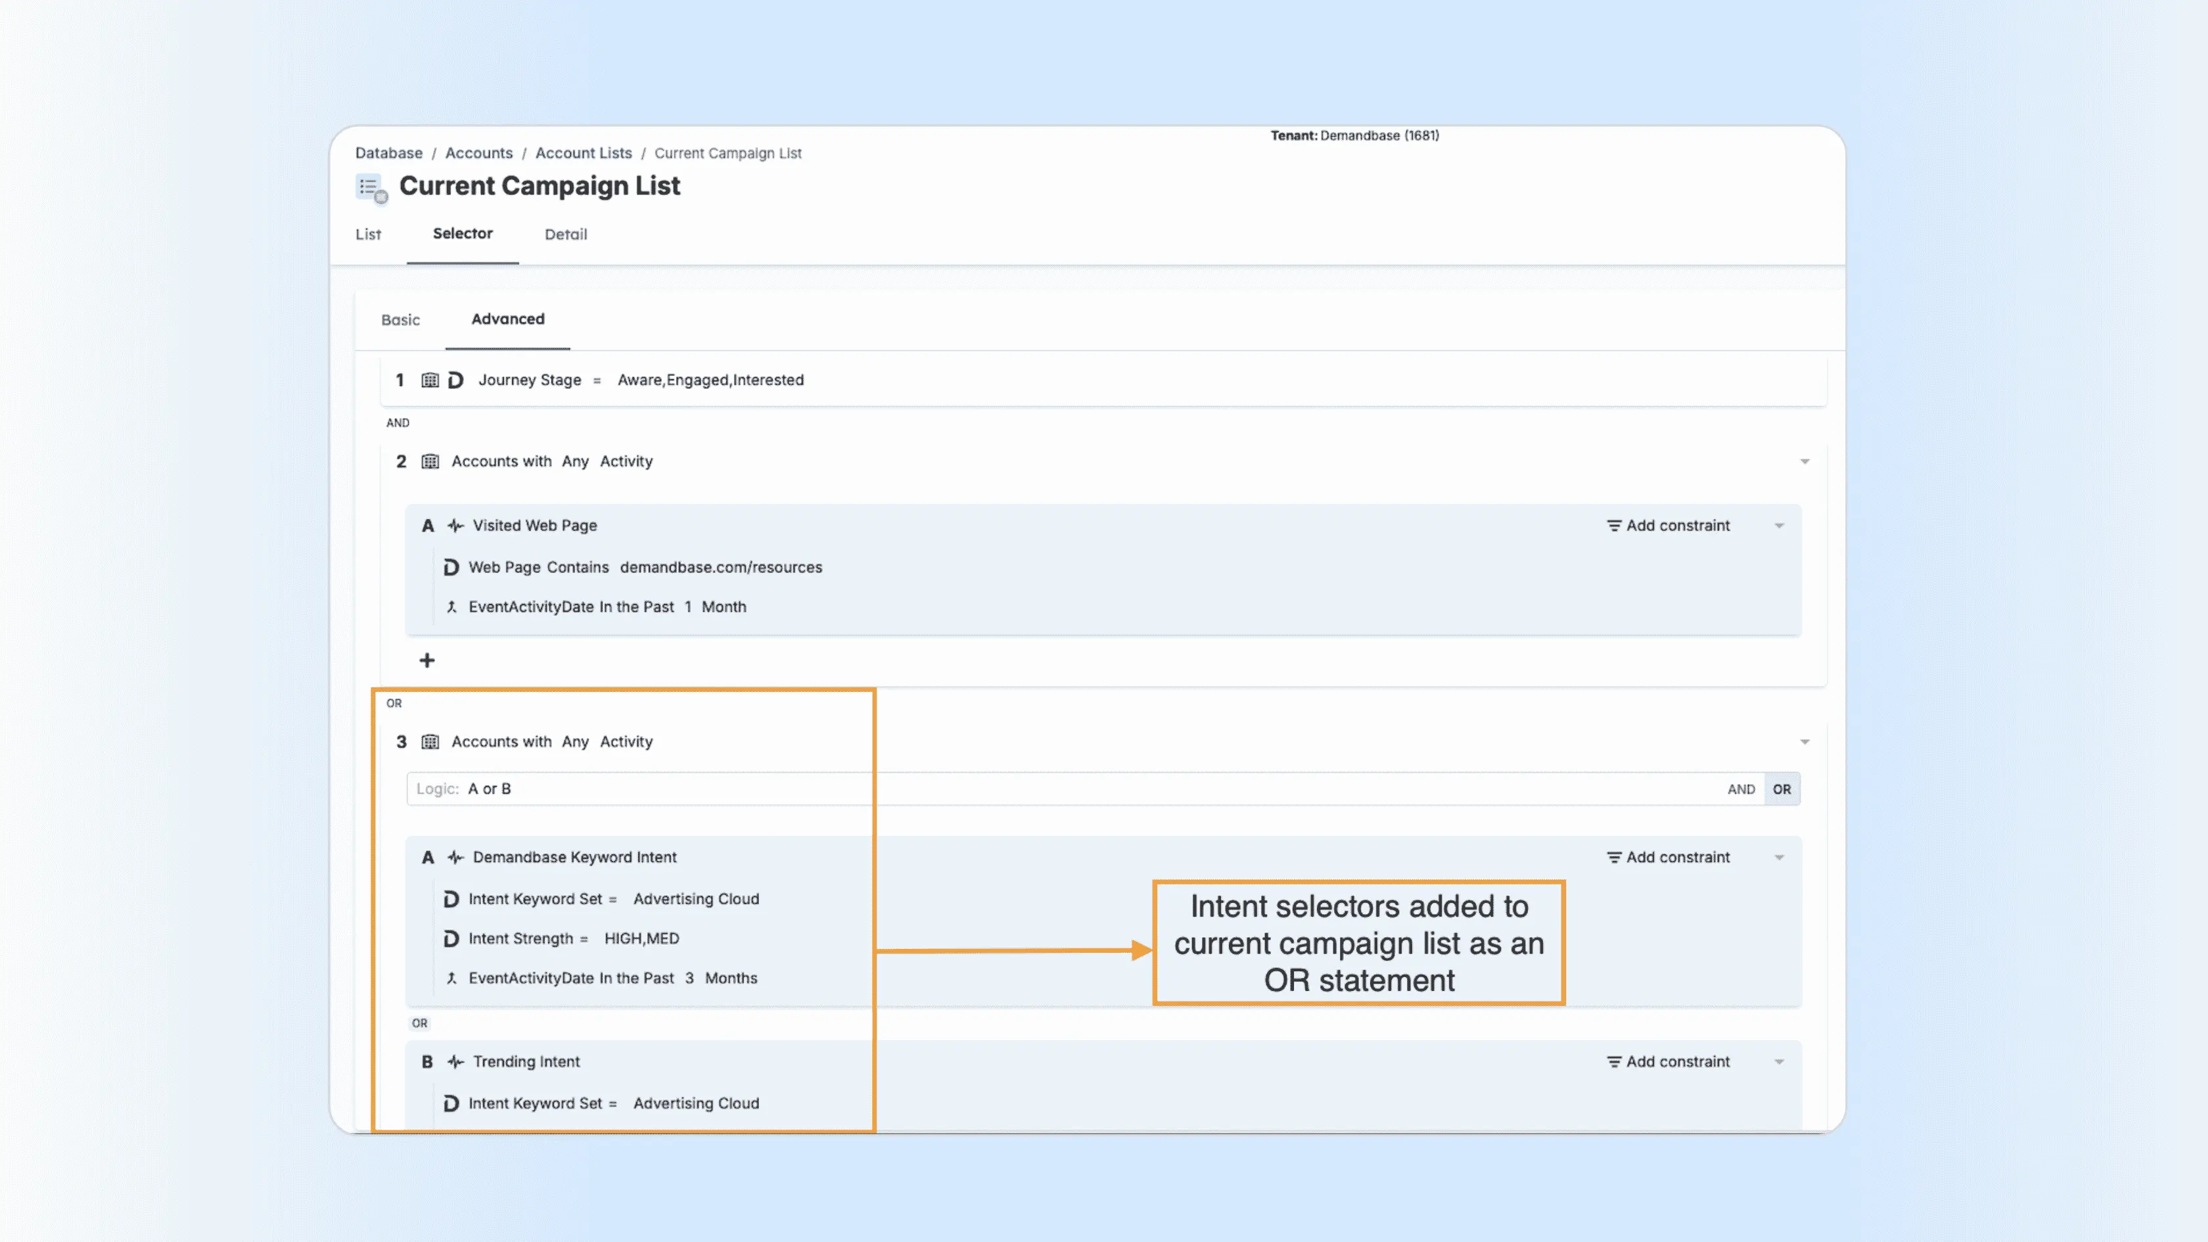
Task: Click the list icon beside Current Campaign List title
Action: pos(371,188)
